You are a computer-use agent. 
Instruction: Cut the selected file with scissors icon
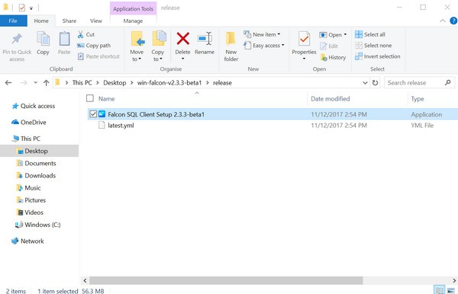[x=80, y=35]
